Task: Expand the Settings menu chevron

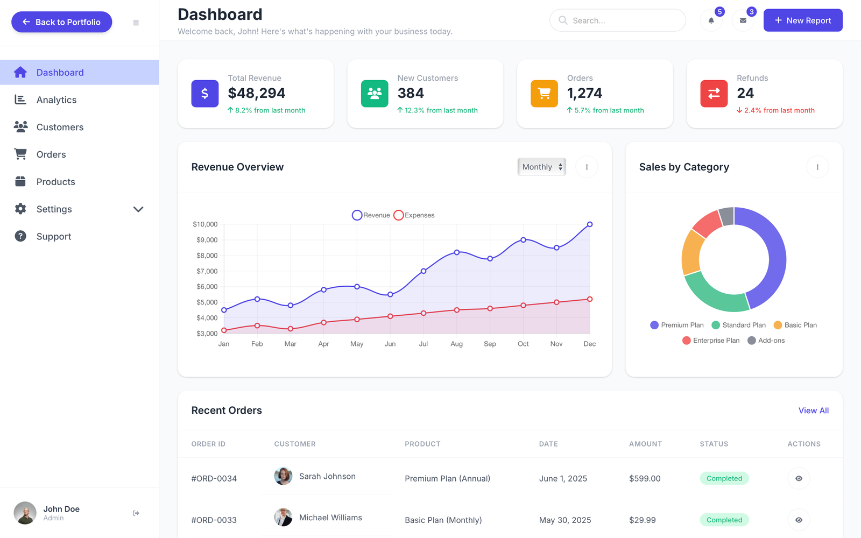Action: tap(138, 209)
